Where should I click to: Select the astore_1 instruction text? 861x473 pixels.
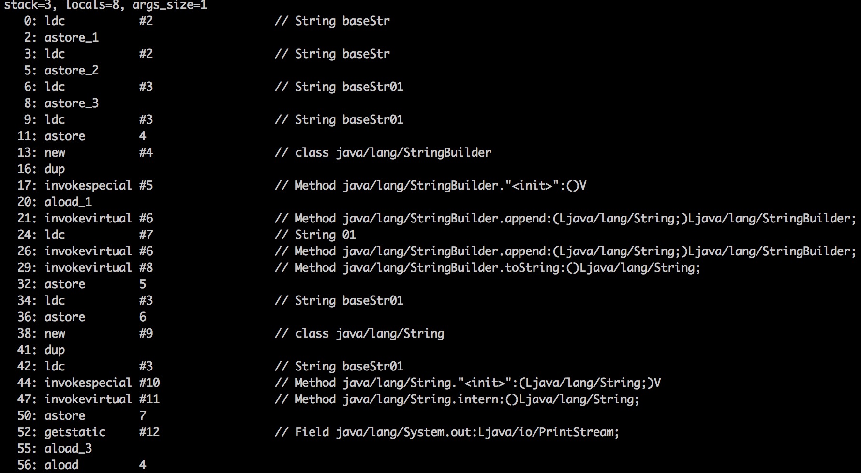[72, 38]
